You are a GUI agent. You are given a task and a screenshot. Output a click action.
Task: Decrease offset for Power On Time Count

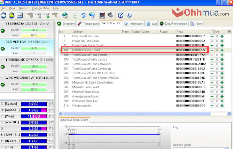212,41
